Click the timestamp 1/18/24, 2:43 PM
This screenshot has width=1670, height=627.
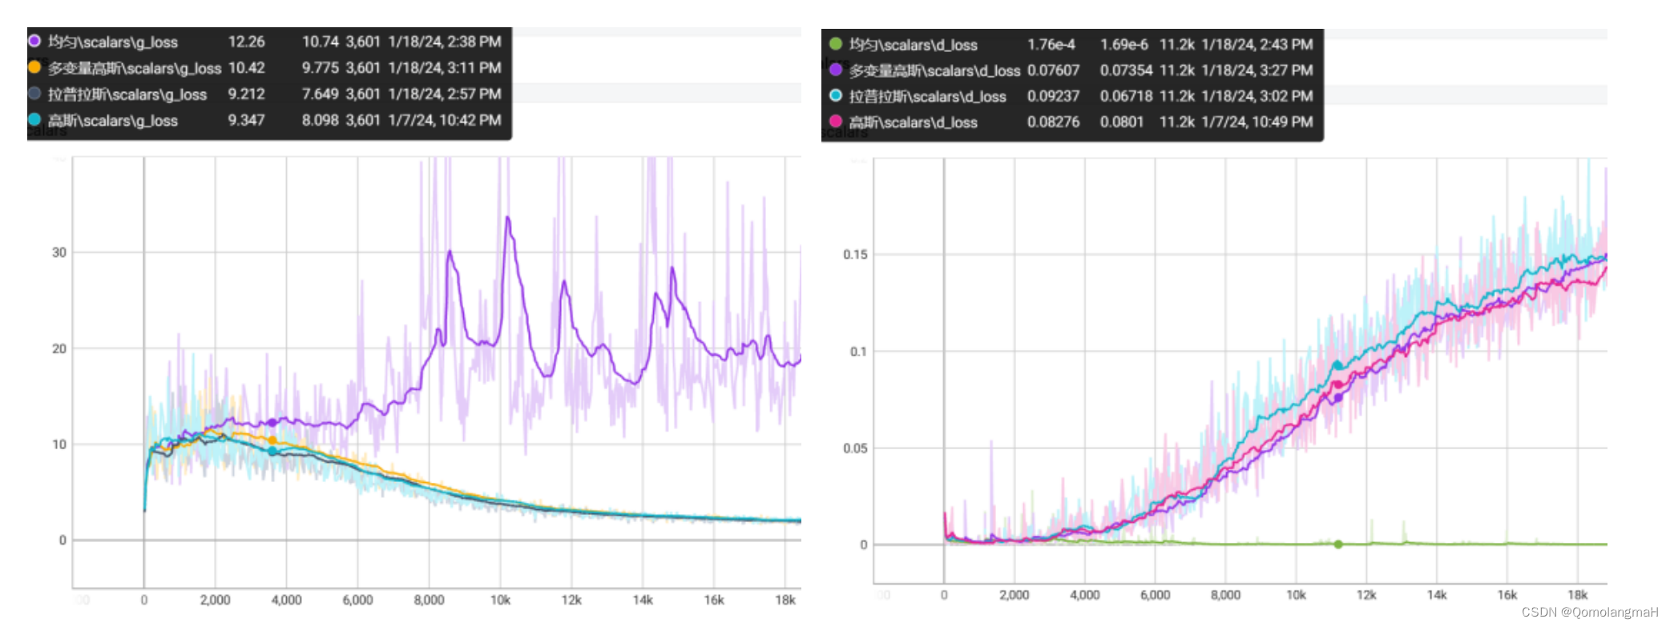[1257, 45]
